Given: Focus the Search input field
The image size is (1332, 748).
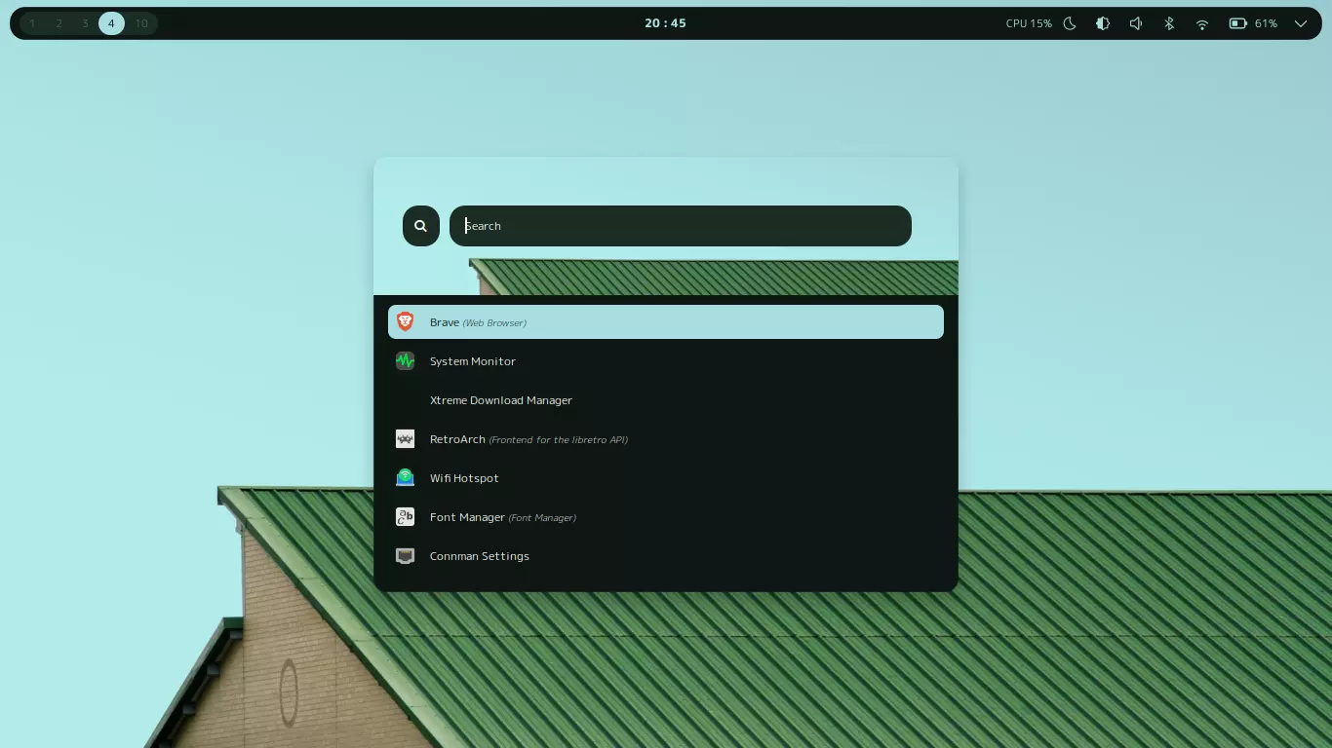Looking at the screenshot, I should pyautogui.click(x=681, y=226).
